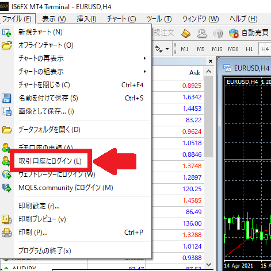The height and width of the screenshot is (271, 271).
Task: Toggle the M15 timeframe button
Action: 217,49
